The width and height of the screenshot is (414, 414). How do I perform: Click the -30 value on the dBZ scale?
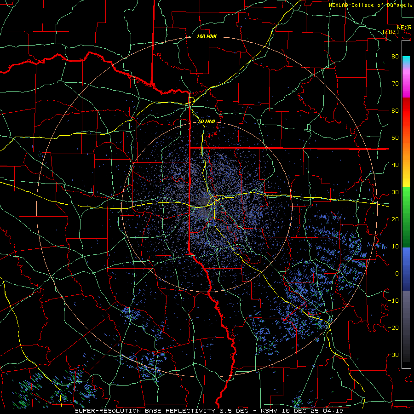click(393, 355)
